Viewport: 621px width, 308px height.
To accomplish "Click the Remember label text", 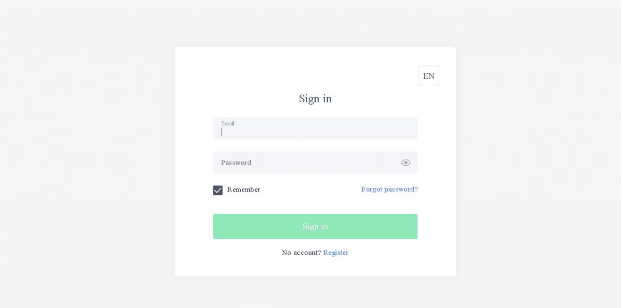I will coord(244,190).
